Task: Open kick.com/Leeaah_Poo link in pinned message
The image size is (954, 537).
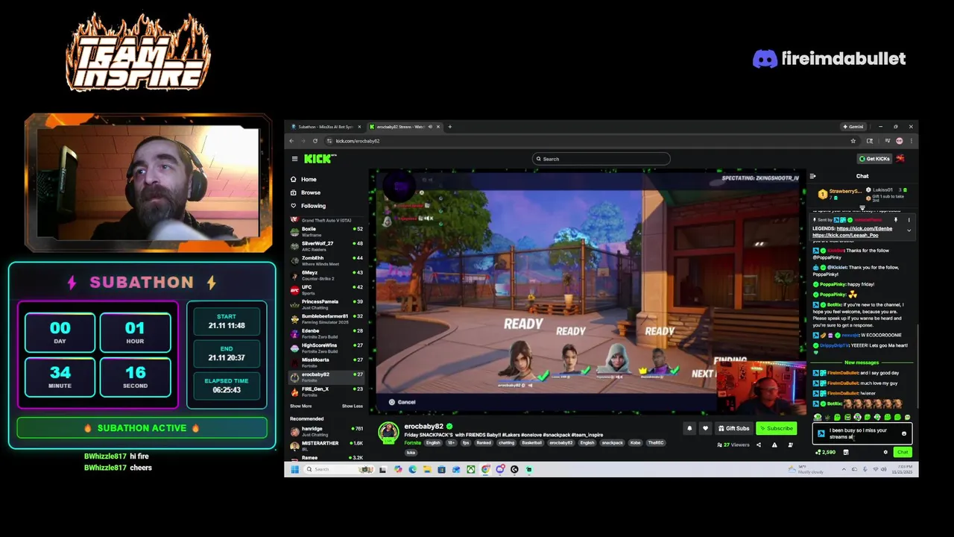Action: tap(845, 235)
